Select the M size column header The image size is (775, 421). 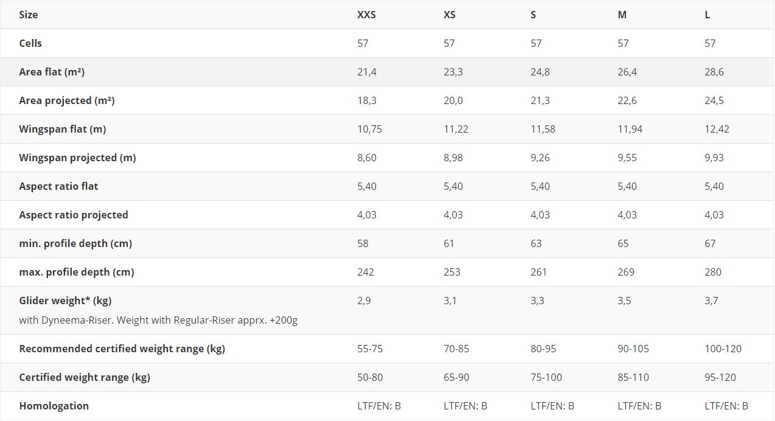click(622, 15)
